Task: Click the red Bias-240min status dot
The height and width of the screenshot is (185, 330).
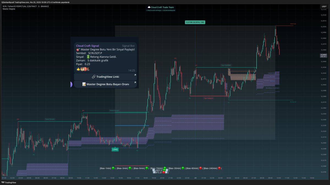Action: [219, 168]
